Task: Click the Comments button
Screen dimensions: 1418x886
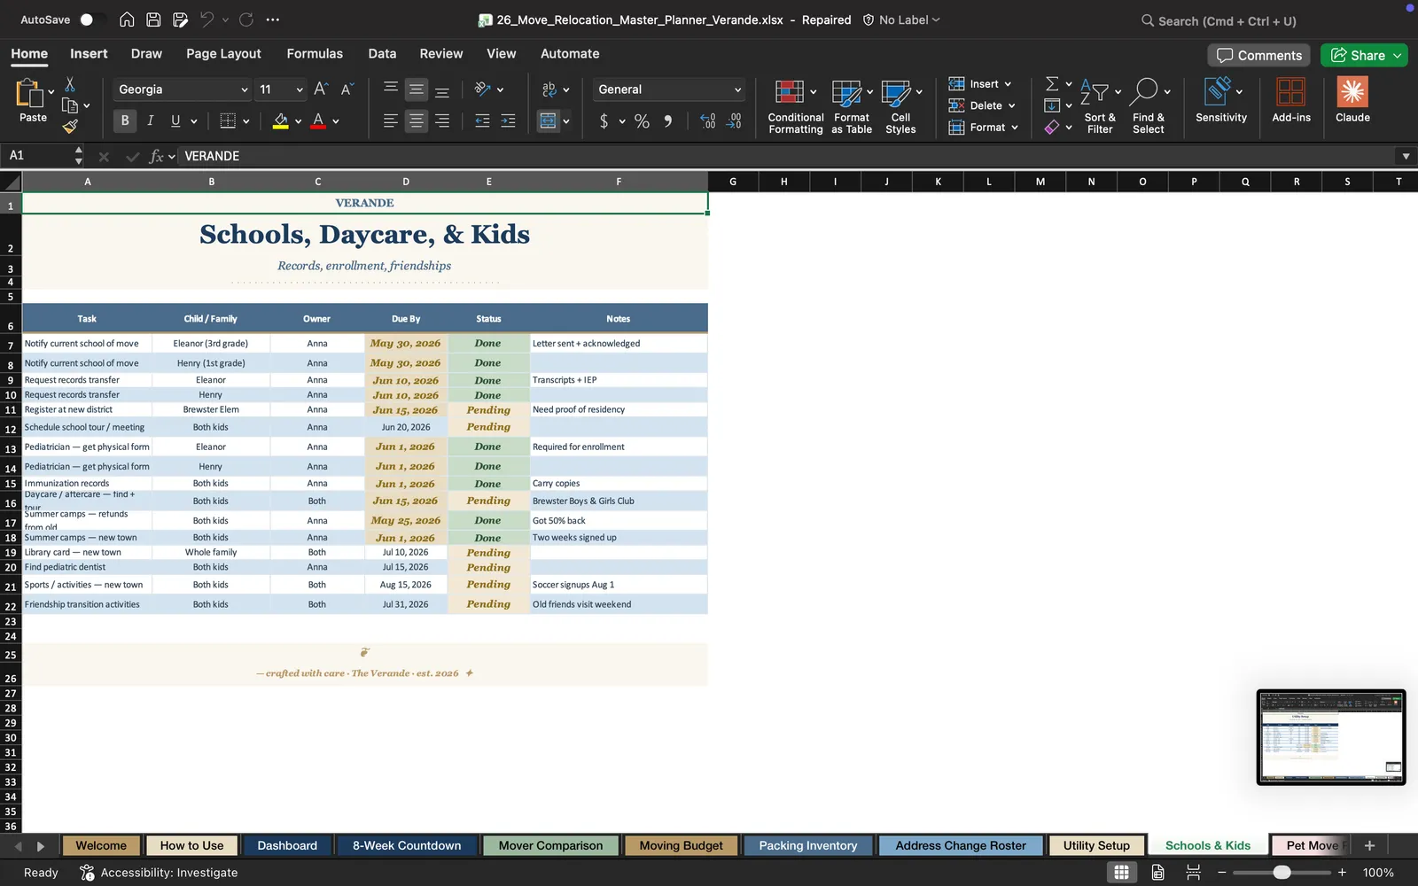Action: (1258, 55)
